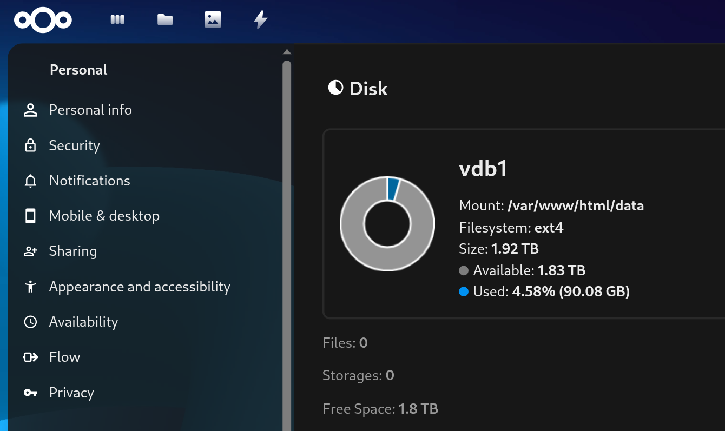
Task: Open the Dashboard app icon
Action: click(x=117, y=20)
